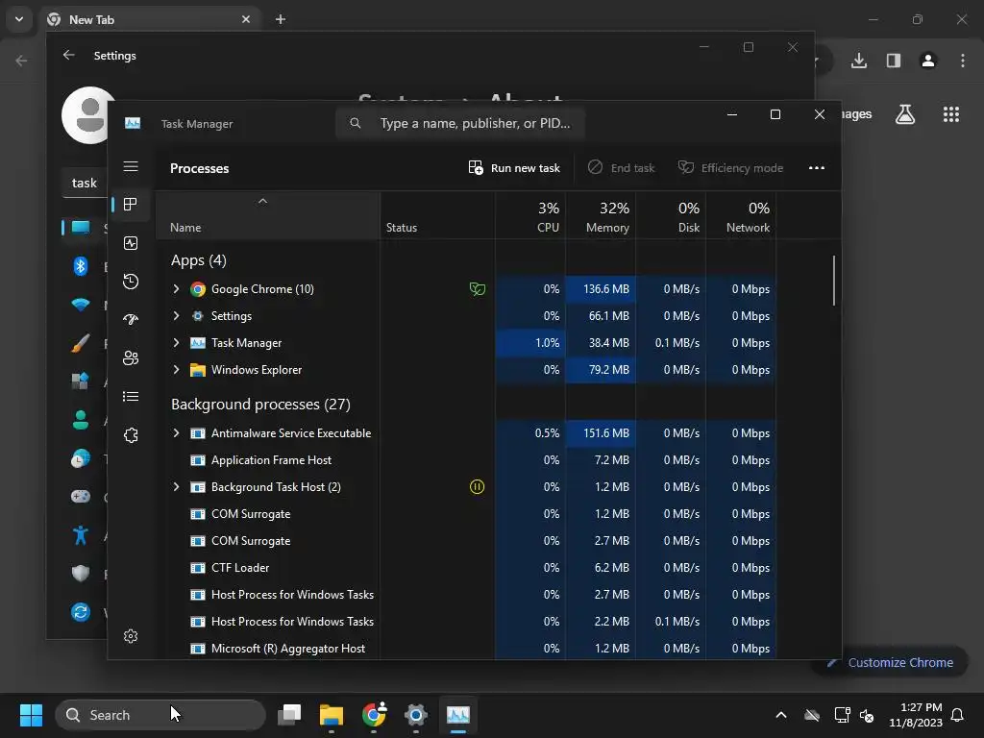This screenshot has height=738, width=984.
Task: Open Google apps grid icon in Chrome
Action: tap(950, 114)
